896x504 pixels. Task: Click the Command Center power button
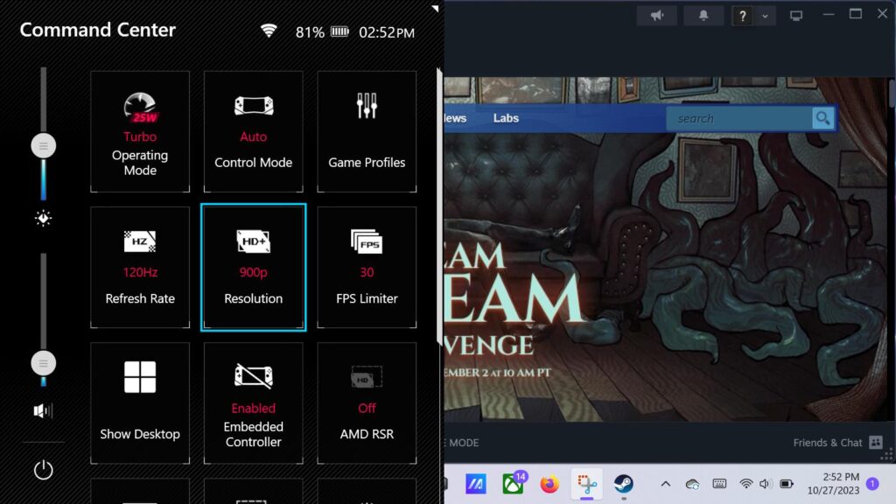click(44, 470)
